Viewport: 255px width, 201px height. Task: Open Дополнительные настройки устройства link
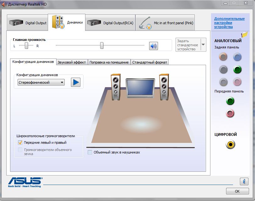point(229,23)
